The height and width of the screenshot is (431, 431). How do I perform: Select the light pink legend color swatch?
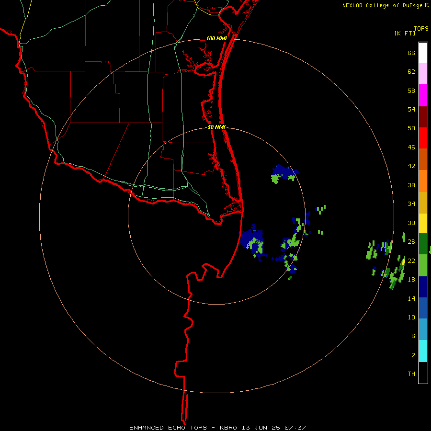point(423,73)
